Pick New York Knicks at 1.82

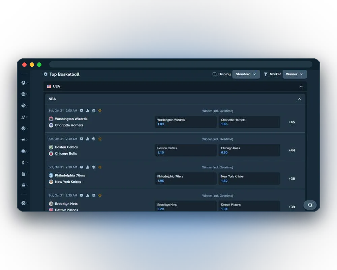pyautogui.click(x=249, y=179)
